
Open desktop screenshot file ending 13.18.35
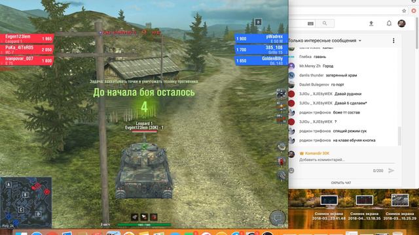point(364,207)
